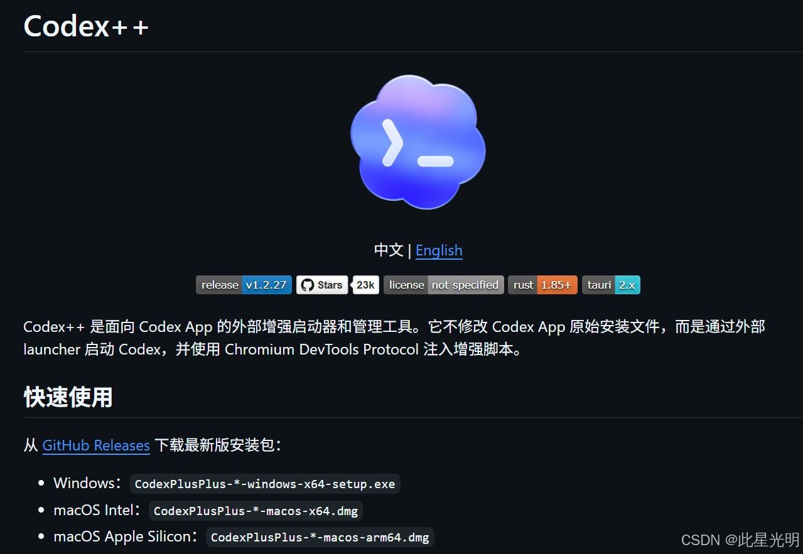Click the rust 1.85+ badge

(x=542, y=285)
